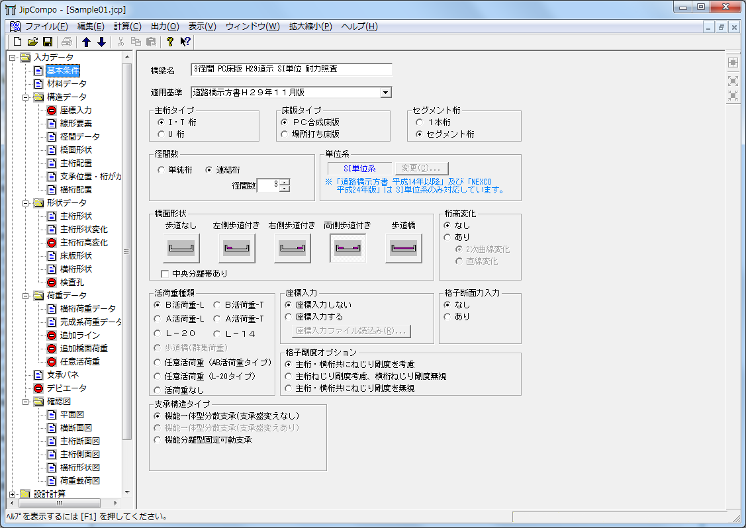746x528 pixels.
Task: Click the context help pointer icon
Action: 185,42
